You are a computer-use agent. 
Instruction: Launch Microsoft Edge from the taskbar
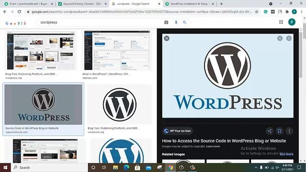coord(126,168)
